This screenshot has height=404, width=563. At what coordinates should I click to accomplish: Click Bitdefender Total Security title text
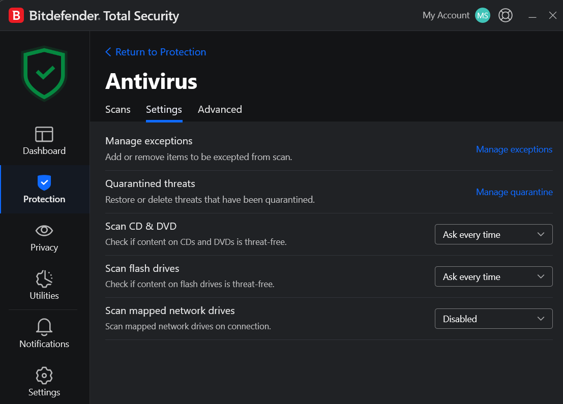click(x=104, y=16)
